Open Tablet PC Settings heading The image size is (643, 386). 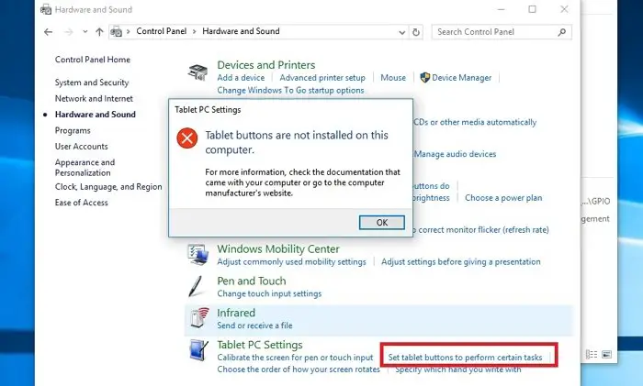click(260, 345)
